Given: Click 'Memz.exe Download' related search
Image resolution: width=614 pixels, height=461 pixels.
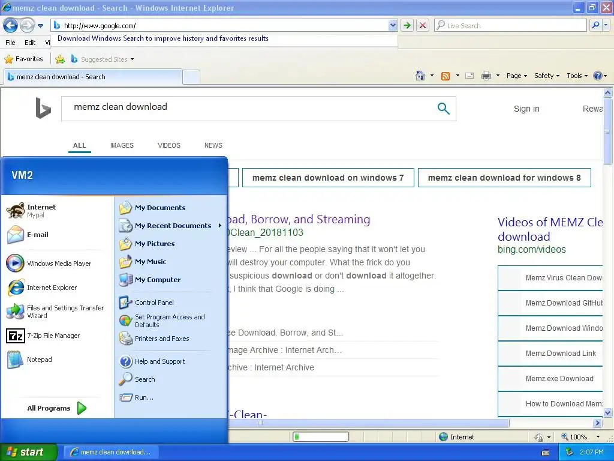Looking at the screenshot, I should pyautogui.click(x=550, y=379).
